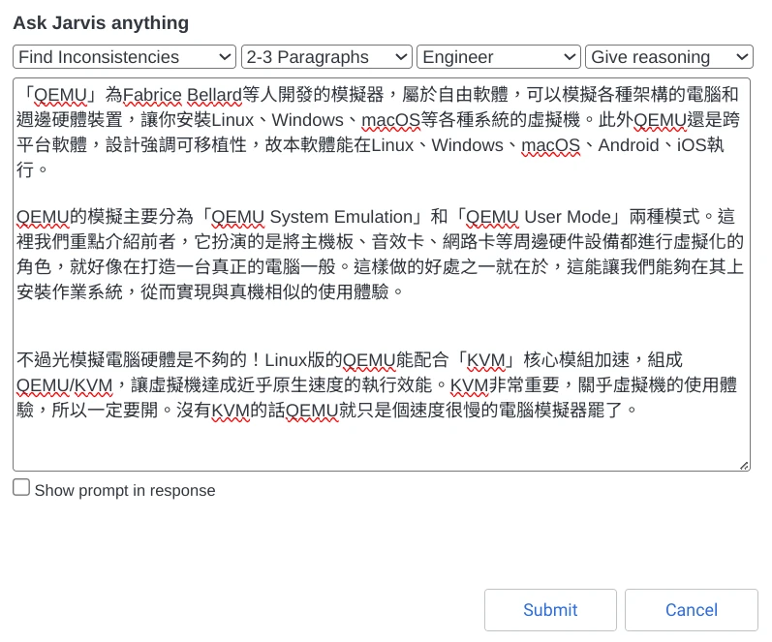Open the 2-3 Paragraphs length dropdown
This screenshot has height=642, width=772.
(326, 57)
